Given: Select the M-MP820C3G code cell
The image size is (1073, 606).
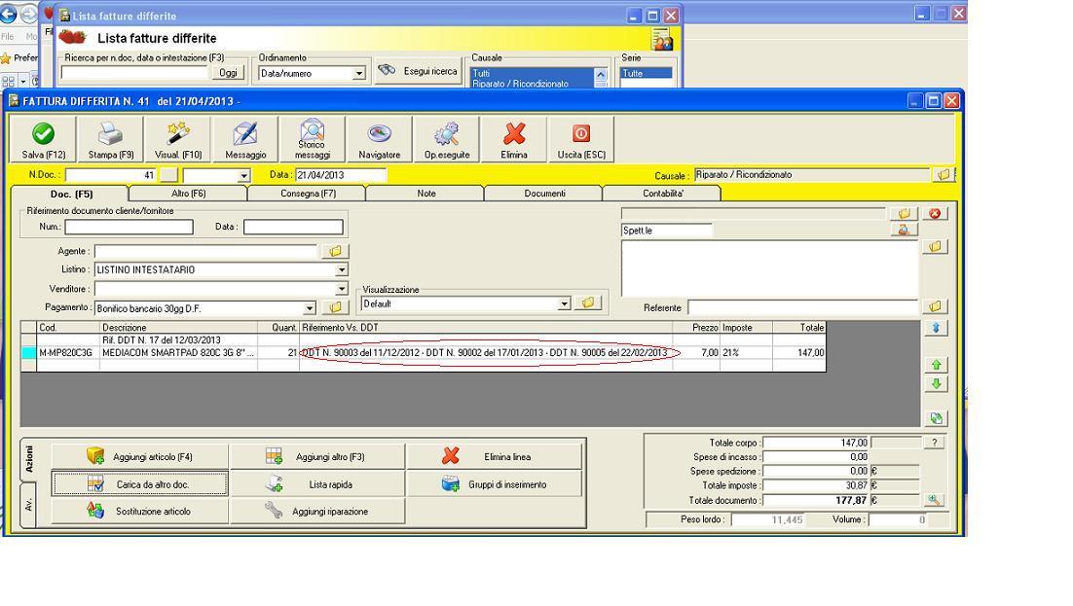Looking at the screenshot, I should [x=68, y=353].
